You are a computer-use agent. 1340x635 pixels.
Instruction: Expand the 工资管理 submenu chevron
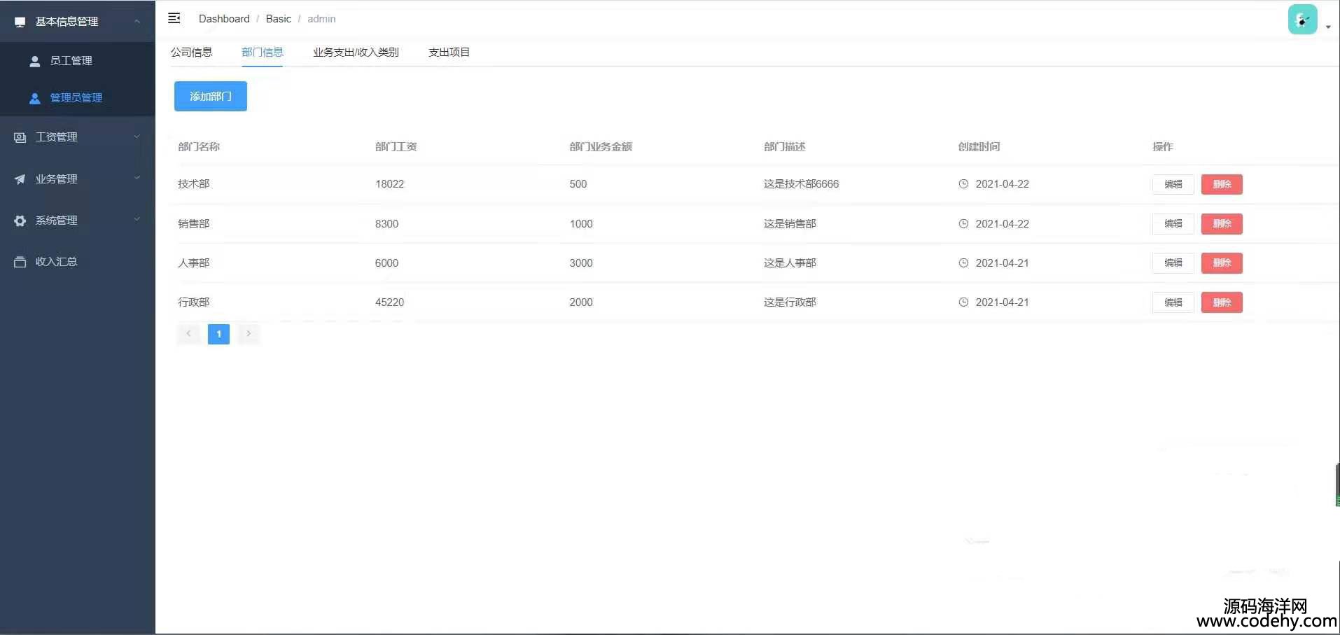[x=137, y=137]
